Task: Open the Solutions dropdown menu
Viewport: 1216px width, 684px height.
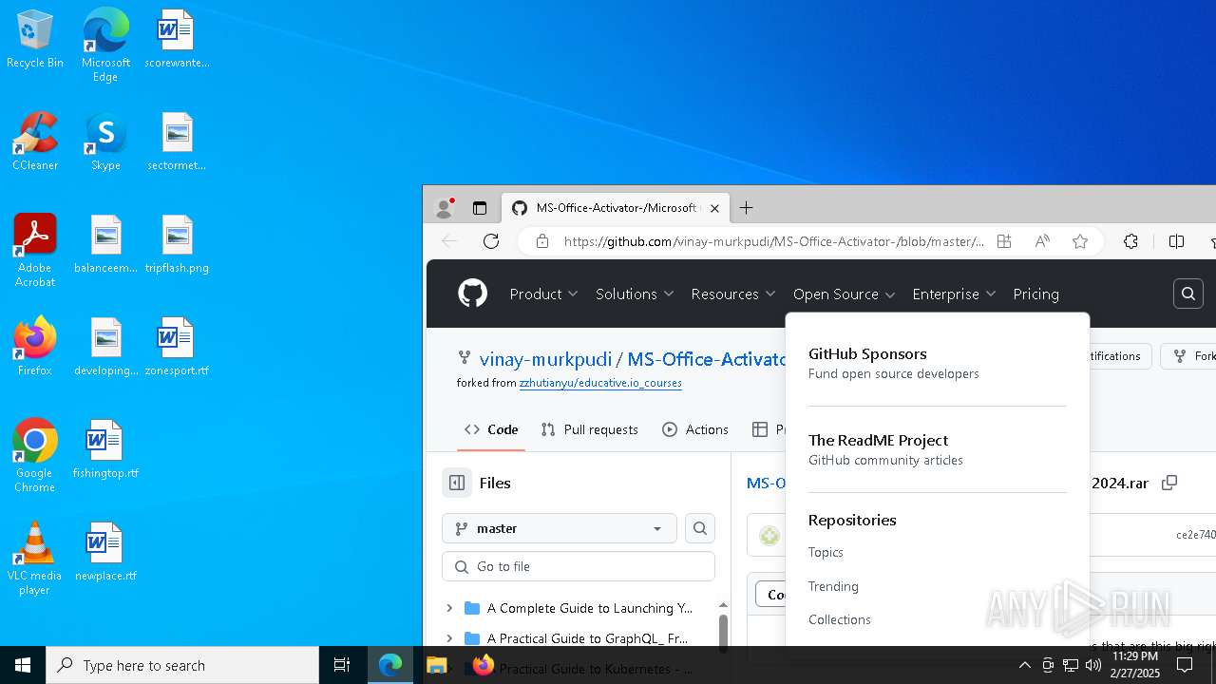Action: (x=635, y=294)
